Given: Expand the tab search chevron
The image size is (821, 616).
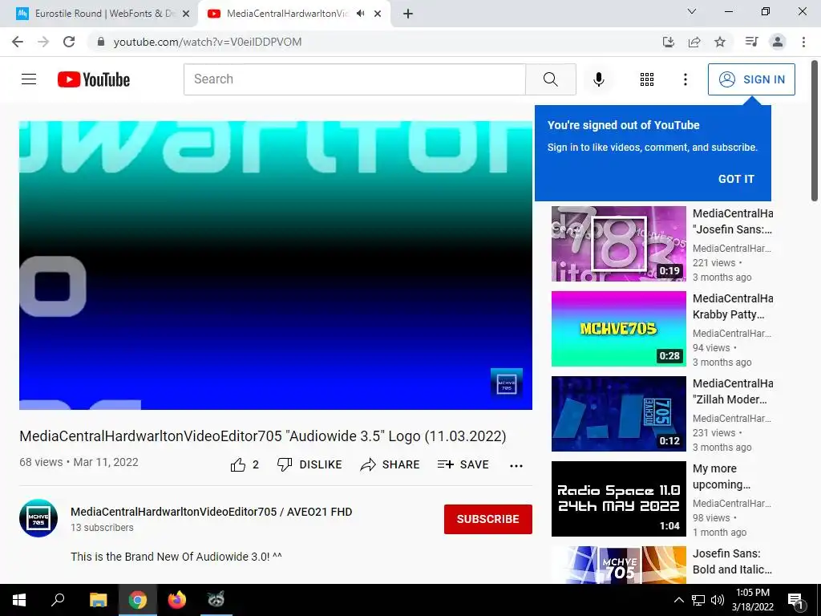Looking at the screenshot, I should [x=692, y=11].
